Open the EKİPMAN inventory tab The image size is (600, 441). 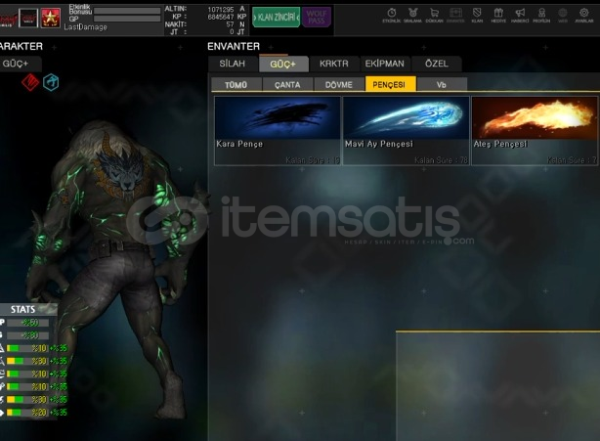coord(385,64)
